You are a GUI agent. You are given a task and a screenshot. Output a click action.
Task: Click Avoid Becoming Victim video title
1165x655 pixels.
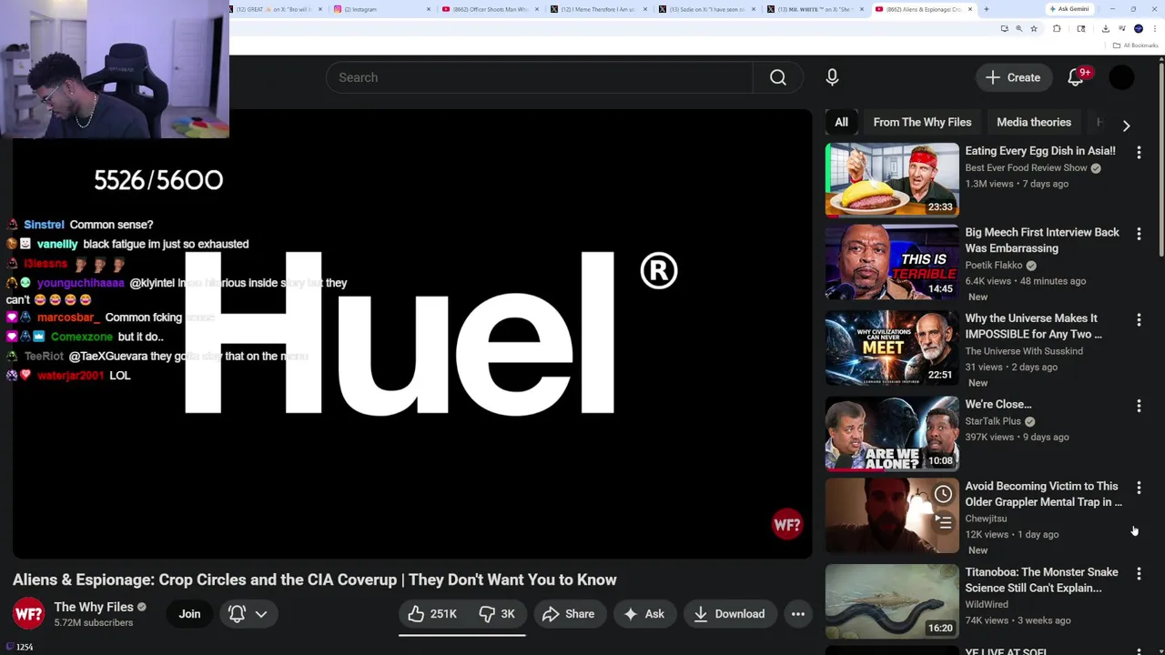1043,494
